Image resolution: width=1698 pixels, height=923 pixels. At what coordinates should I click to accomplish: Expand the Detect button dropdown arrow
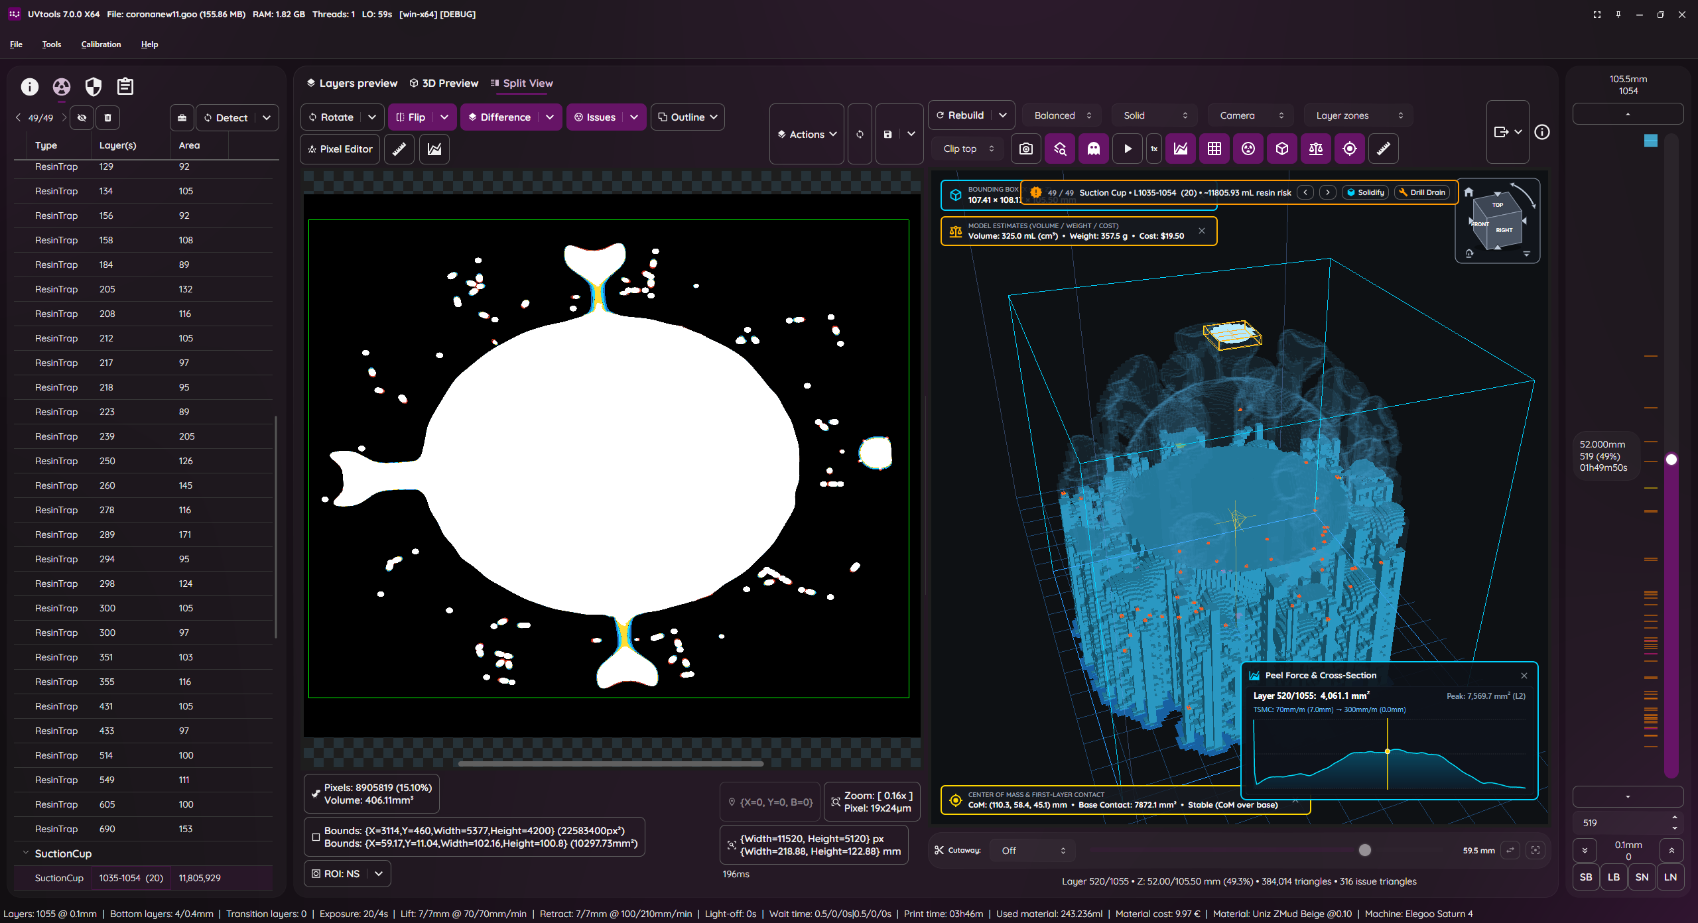click(x=267, y=117)
